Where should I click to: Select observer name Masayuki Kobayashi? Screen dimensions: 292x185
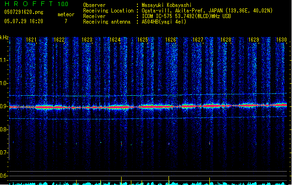point(166,5)
